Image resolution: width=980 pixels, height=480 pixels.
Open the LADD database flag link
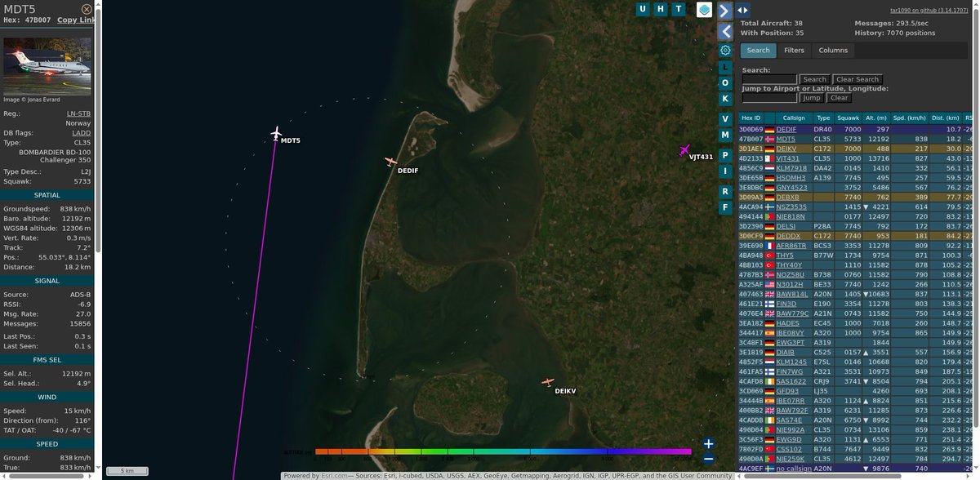pos(82,132)
